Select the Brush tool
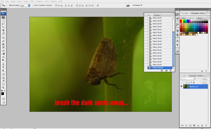The height and width of the screenshot is (129, 211). 3,41
